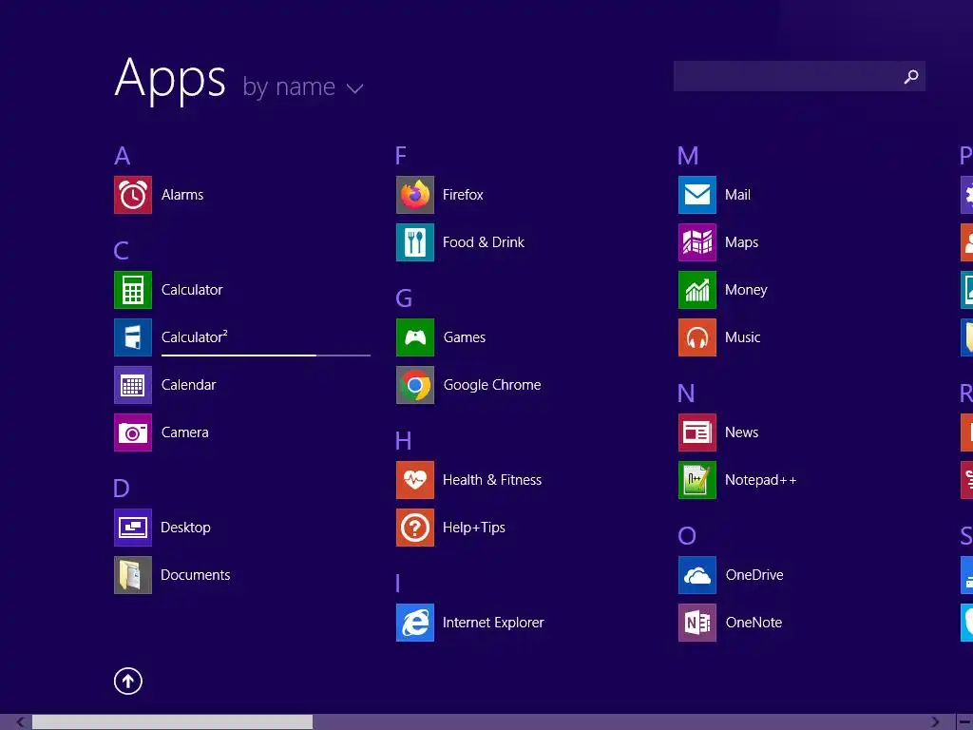Viewport: 973px width, 730px height.
Task: Open the Help+Tips icon
Action: point(415,528)
